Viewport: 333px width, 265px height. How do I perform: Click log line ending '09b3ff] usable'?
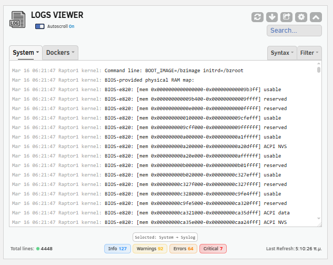147,90
